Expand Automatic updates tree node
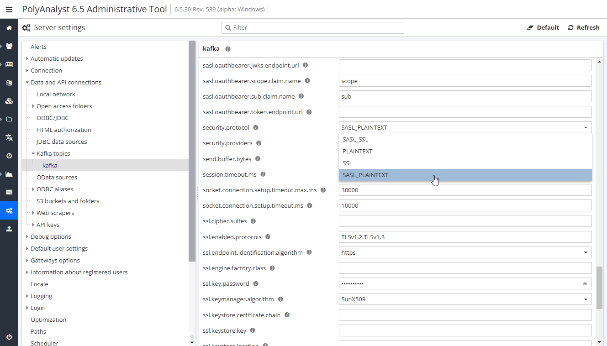Image resolution: width=607 pixels, height=346 pixels. (x=27, y=58)
